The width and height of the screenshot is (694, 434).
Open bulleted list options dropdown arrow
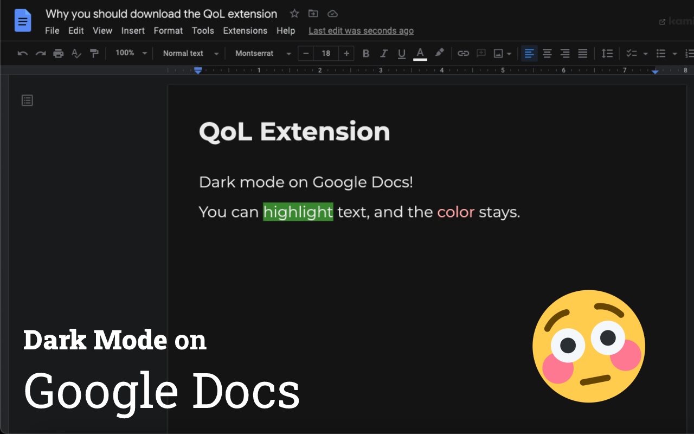point(674,54)
